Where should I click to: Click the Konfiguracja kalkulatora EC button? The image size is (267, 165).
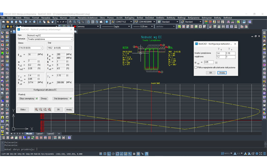(45, 90)
